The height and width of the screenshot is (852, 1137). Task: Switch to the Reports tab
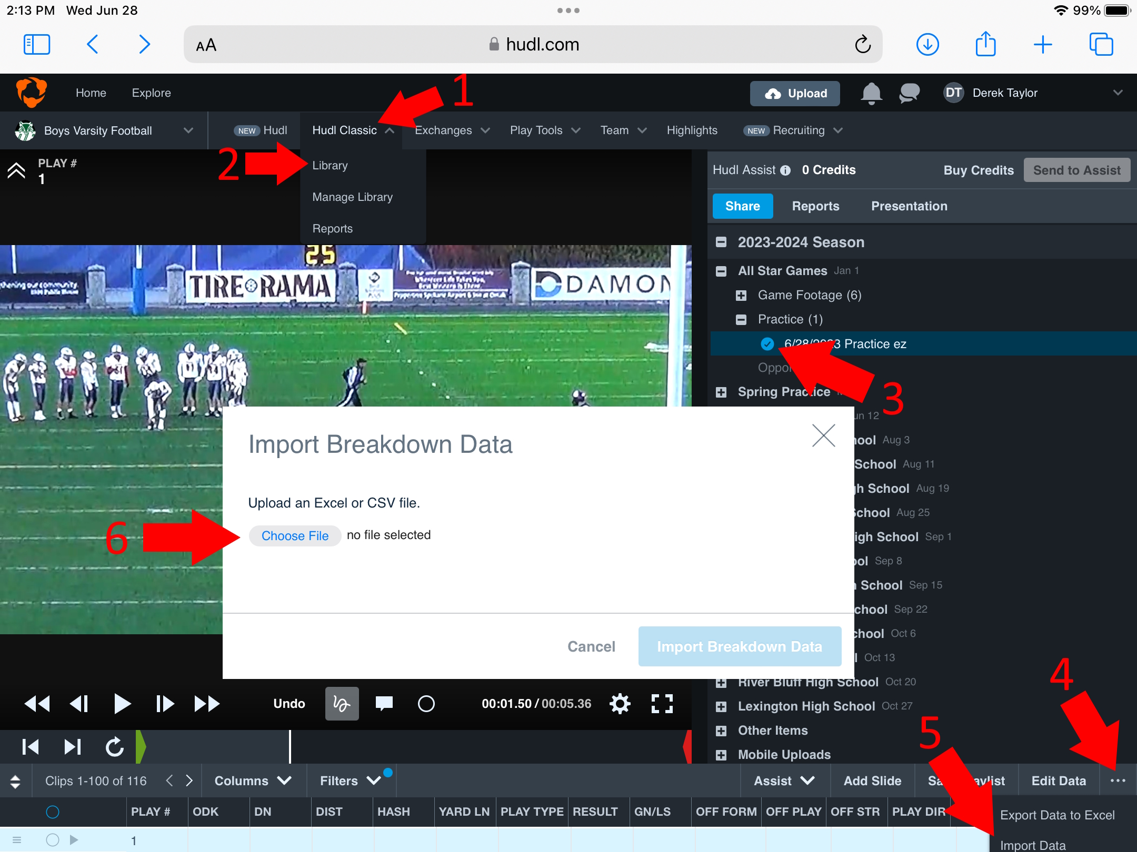point(815,206)
